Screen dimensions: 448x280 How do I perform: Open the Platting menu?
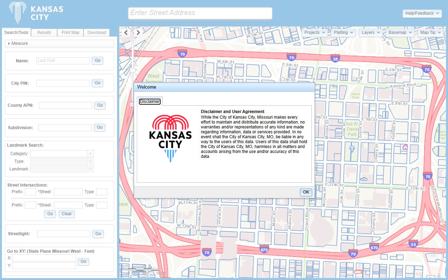pos(343,33)
